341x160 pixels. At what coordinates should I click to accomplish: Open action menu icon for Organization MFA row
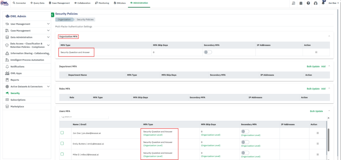316,52
